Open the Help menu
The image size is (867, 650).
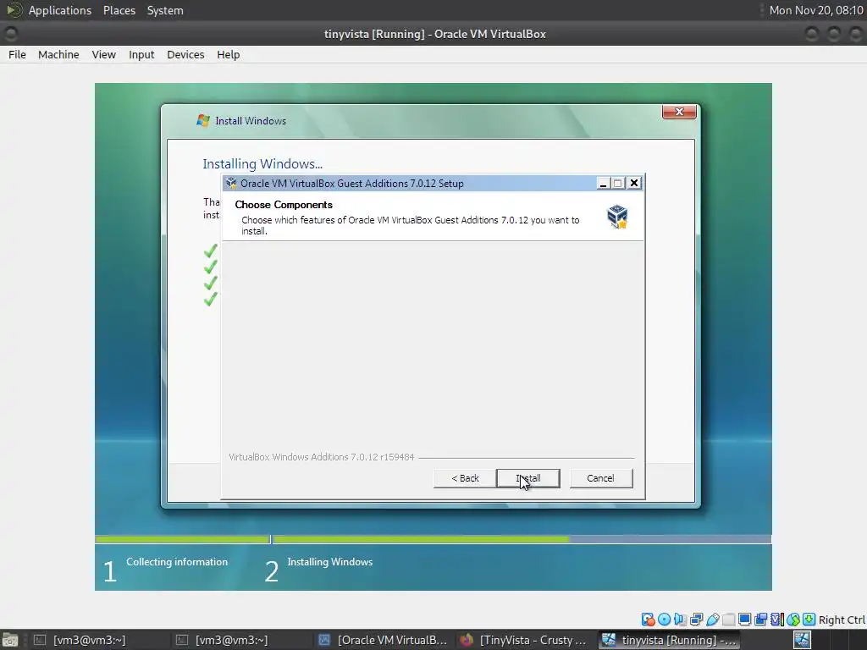click(x=229, y=55)
